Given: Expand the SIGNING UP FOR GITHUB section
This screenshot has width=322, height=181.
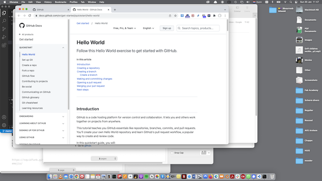Looking at the screenshot, I should (63, 131).
